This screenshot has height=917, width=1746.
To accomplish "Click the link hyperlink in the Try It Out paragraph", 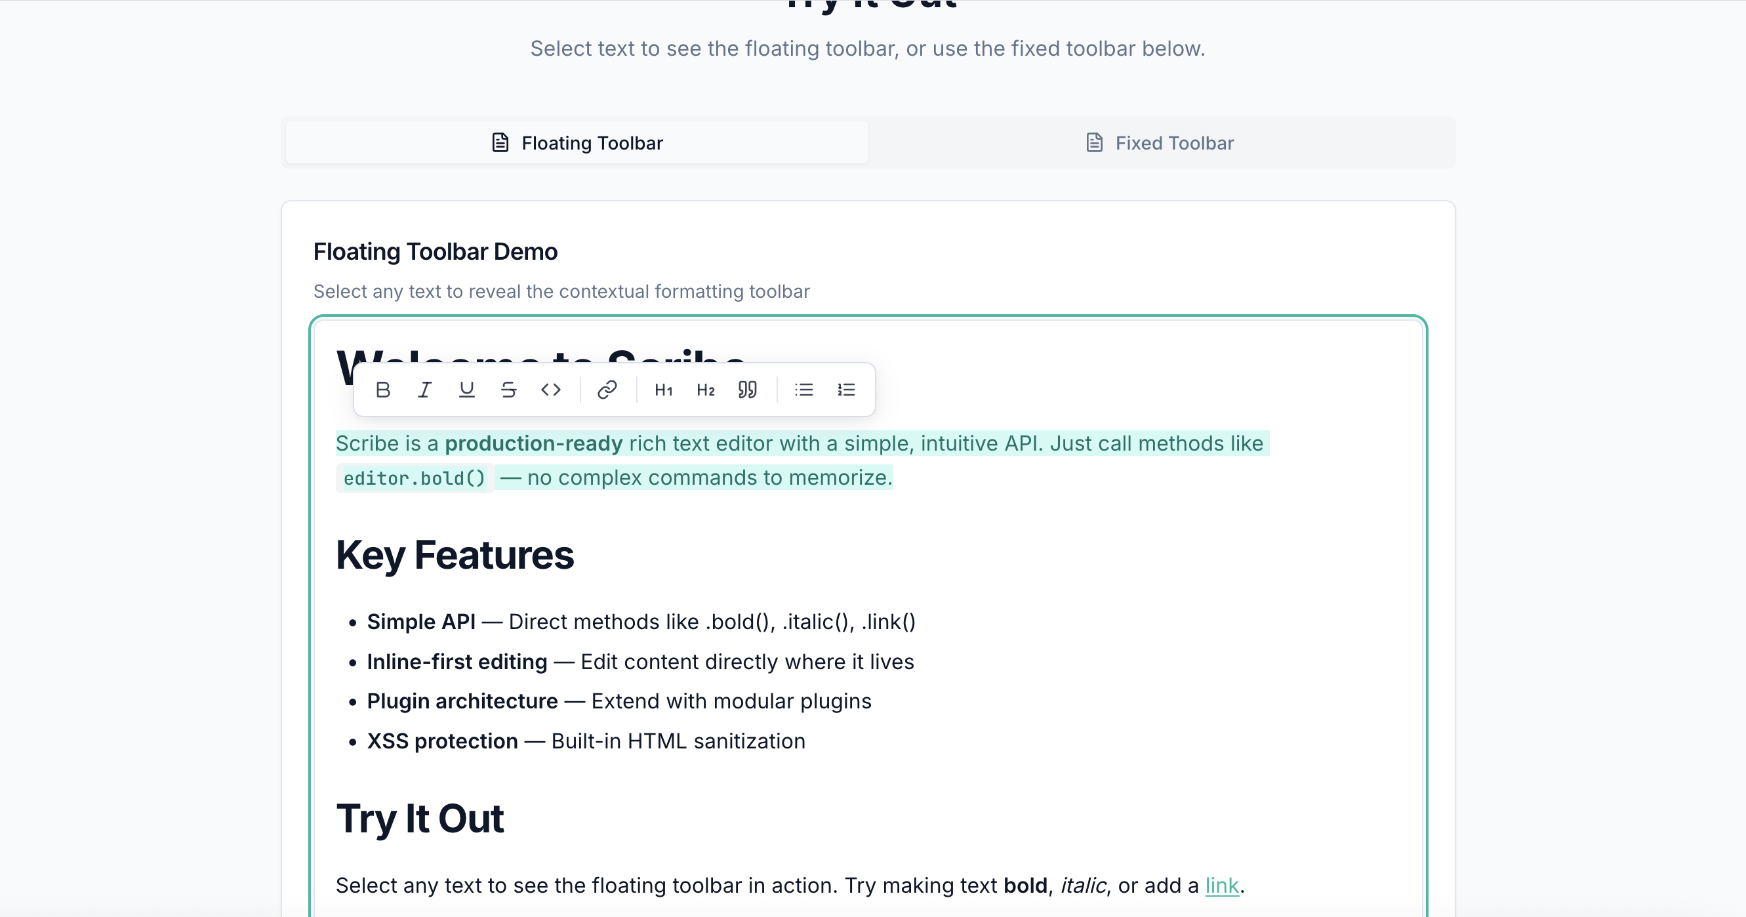I will pos(1222,885).
